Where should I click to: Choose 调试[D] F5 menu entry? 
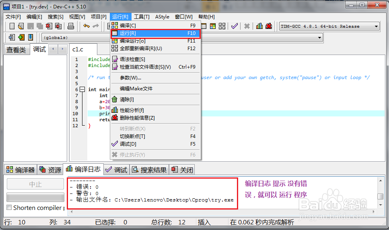pyautogui.click(x=156, y=144)
